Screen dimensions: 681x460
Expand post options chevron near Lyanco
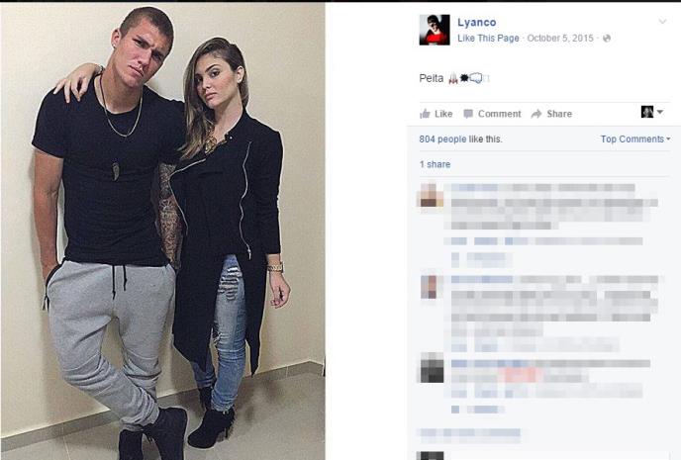click(x=662, y=21)
